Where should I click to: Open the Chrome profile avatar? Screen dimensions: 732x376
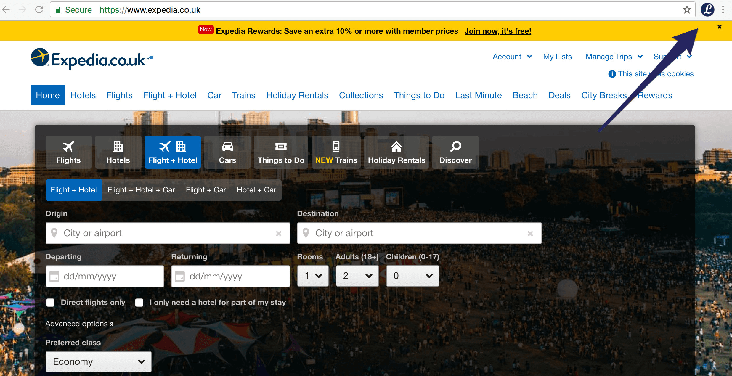(x=707, y=9)
